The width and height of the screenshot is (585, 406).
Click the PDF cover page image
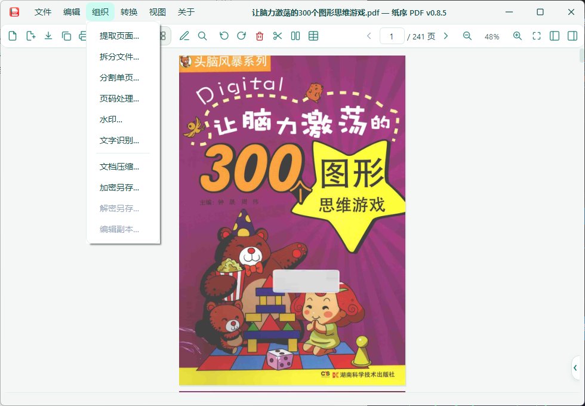coord(292,220)
